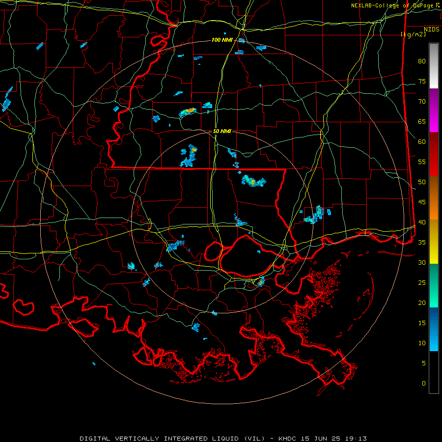Viewport: 442px width, 442px height.
Task: Click the value 80 on the color scale
Action: click(422, 61)
